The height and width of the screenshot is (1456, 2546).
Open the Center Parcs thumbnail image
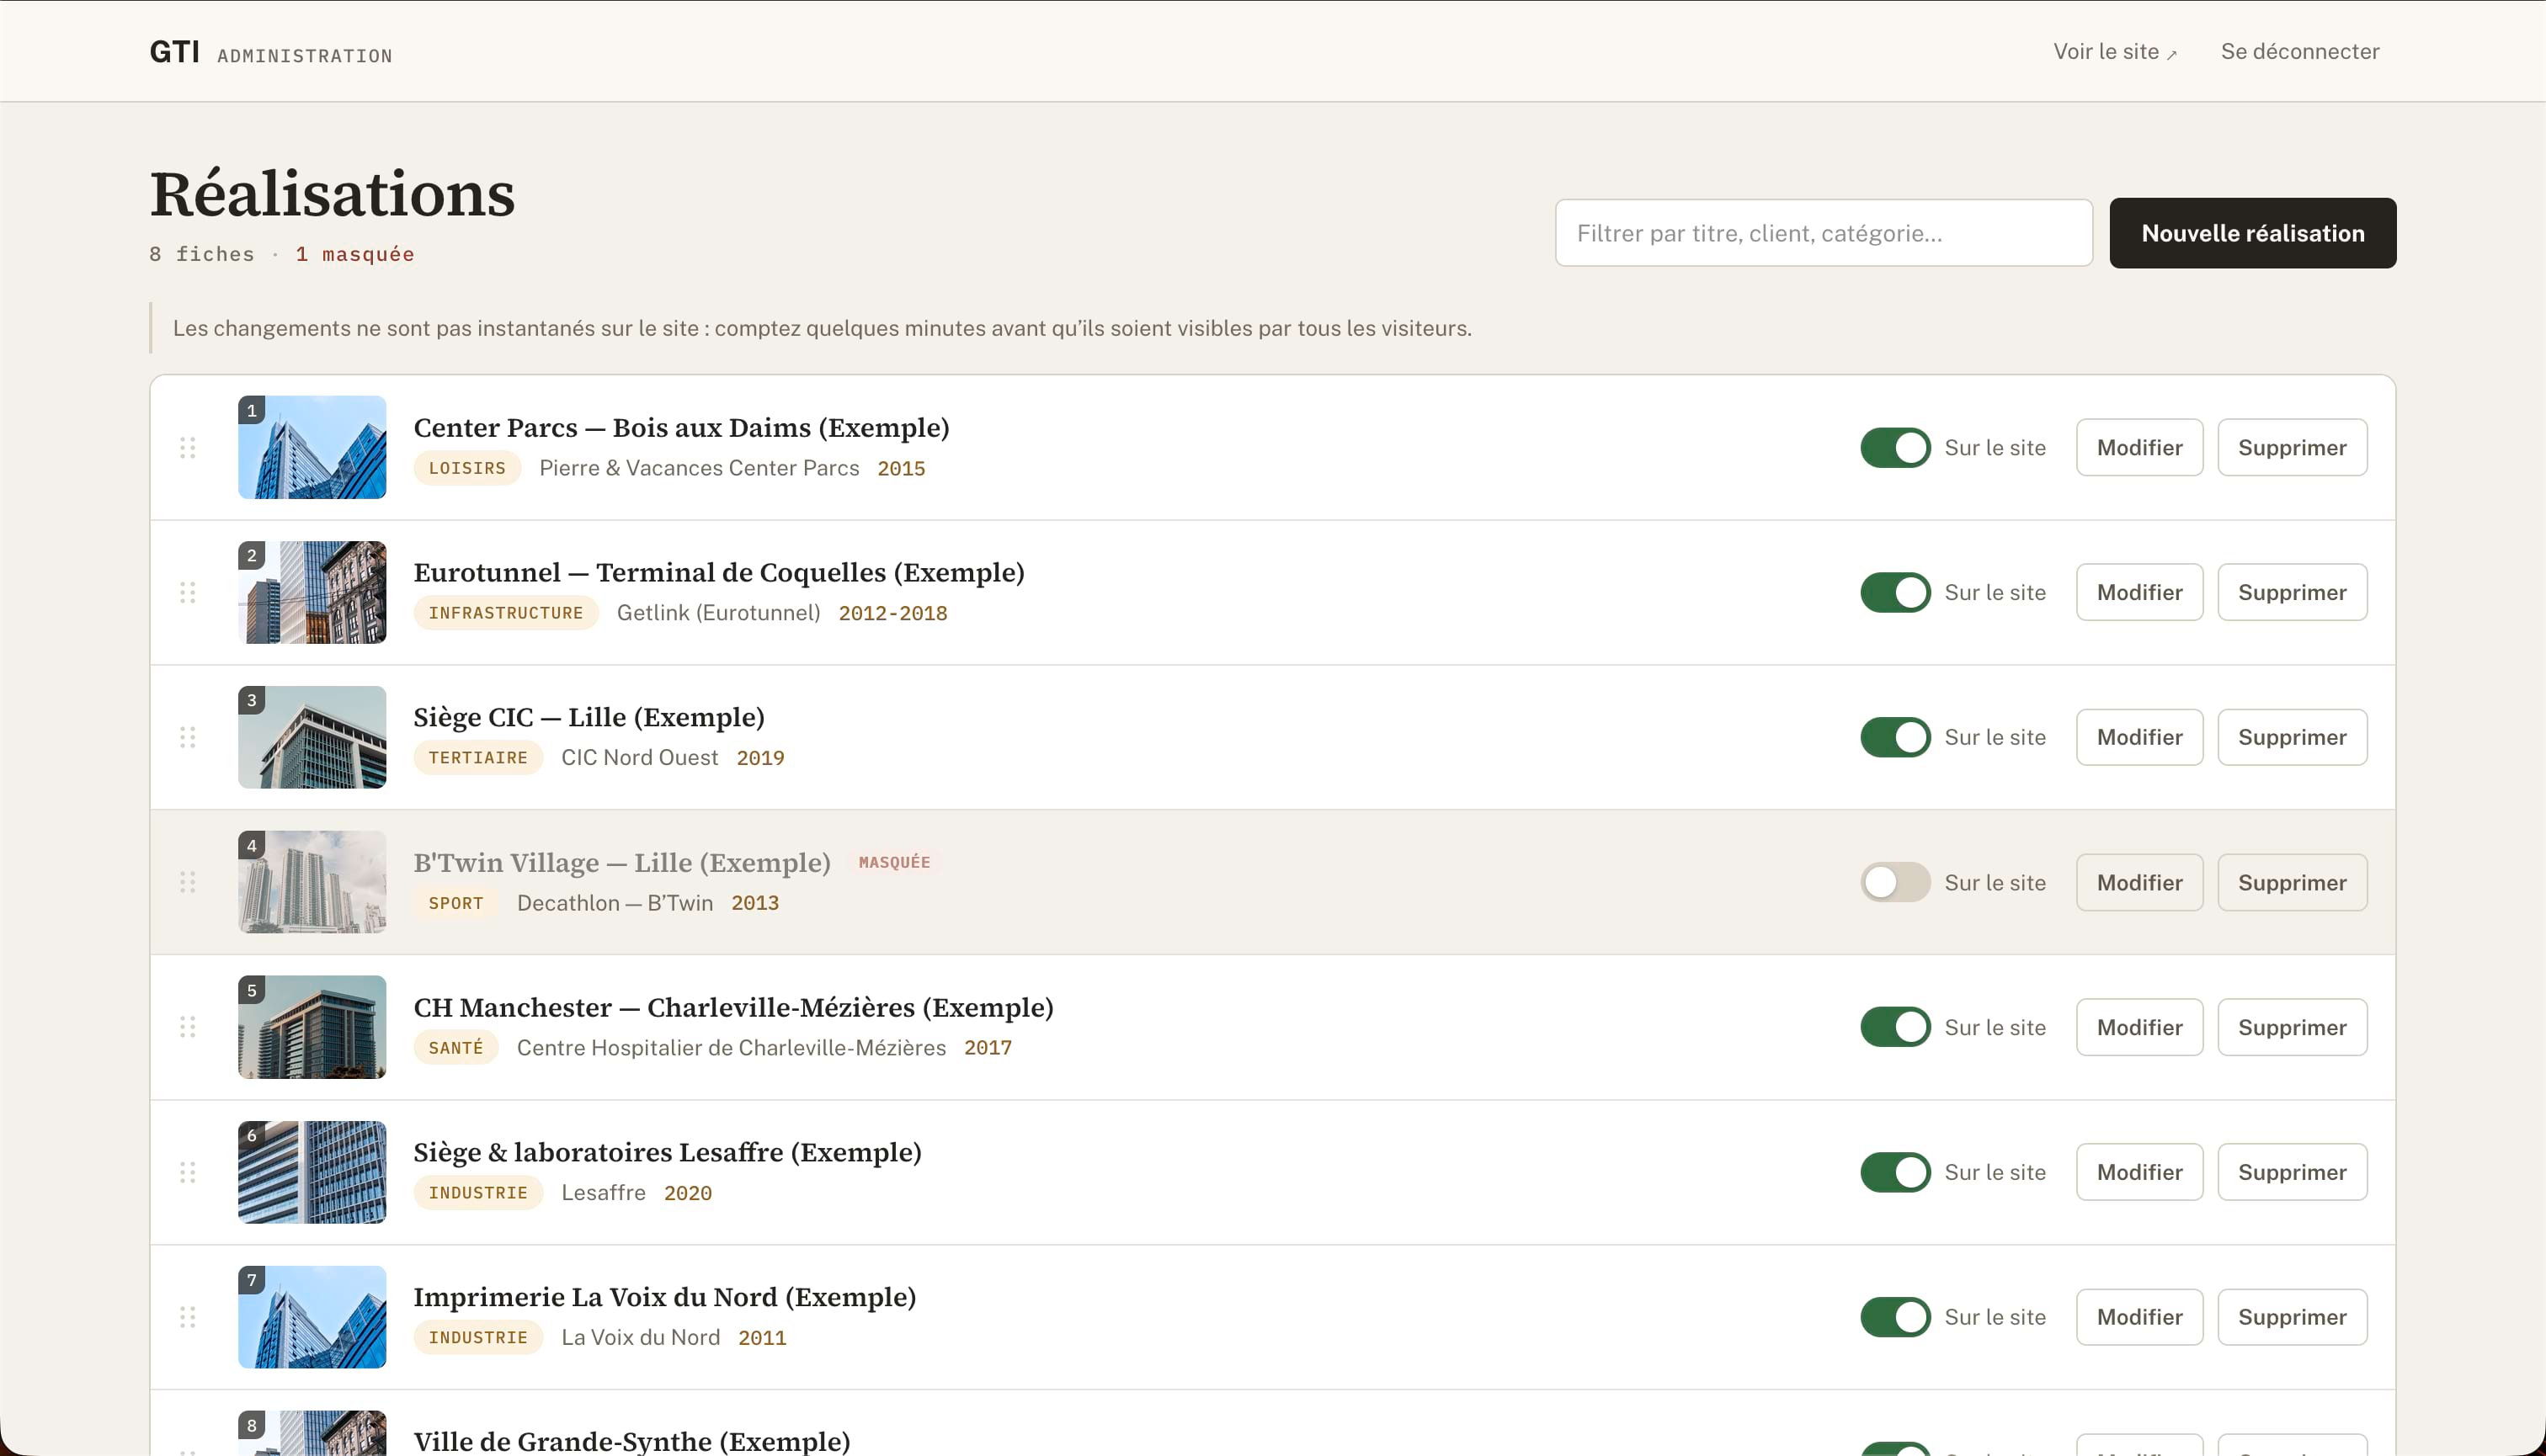pos(312,447)
